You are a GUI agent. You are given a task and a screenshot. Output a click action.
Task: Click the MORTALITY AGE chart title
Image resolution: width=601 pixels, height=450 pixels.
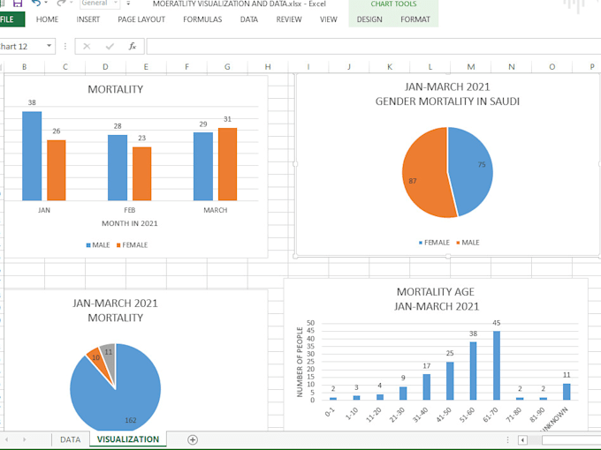click(x=436, y=299)
